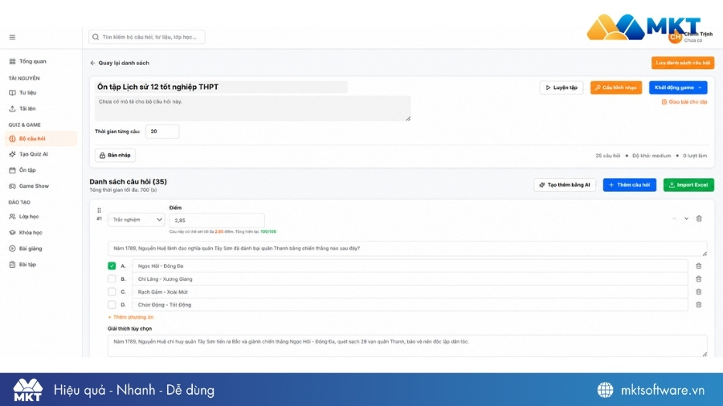Click the search magnifier icon
The width and height of the screenshot is (723, 406).
(96, 37)
